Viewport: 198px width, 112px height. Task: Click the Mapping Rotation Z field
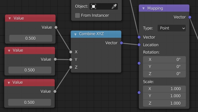tap(164, 74)
